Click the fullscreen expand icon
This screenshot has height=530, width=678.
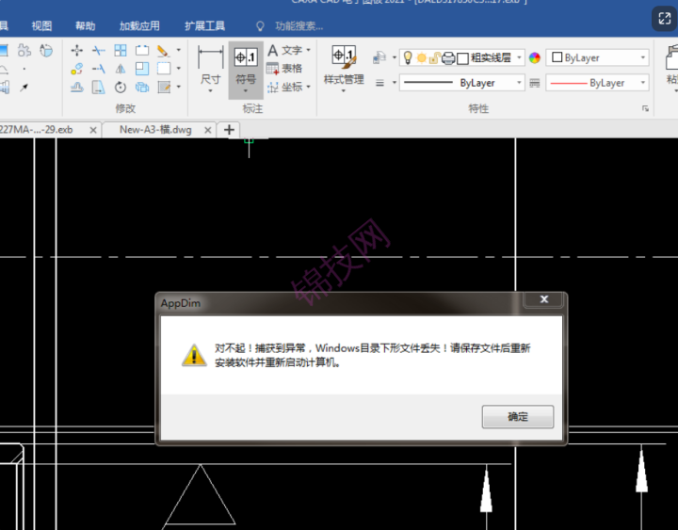click(x=665, y=18)
